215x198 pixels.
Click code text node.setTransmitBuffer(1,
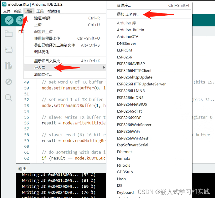pos(71,105)
